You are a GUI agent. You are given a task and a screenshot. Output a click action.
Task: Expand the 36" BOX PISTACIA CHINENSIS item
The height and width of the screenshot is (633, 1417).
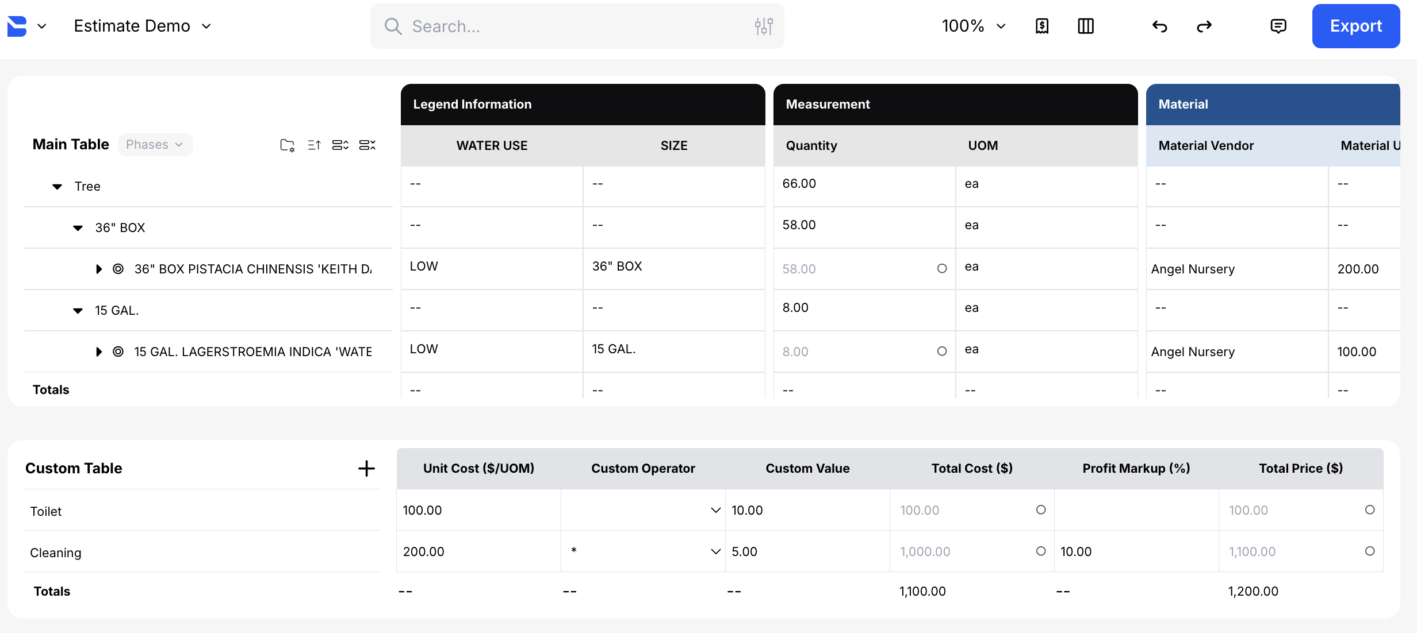click(x=99, y=269)
